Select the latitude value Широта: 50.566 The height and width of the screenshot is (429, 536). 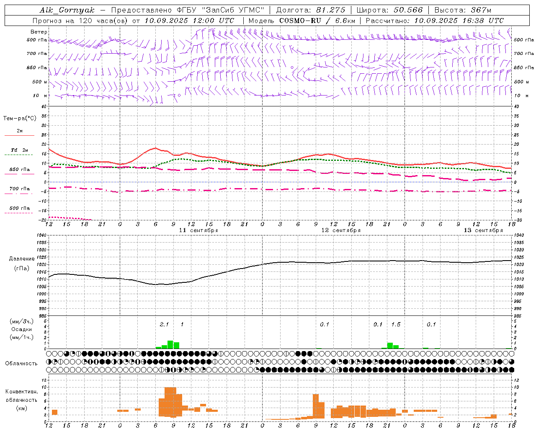(389, 10)
